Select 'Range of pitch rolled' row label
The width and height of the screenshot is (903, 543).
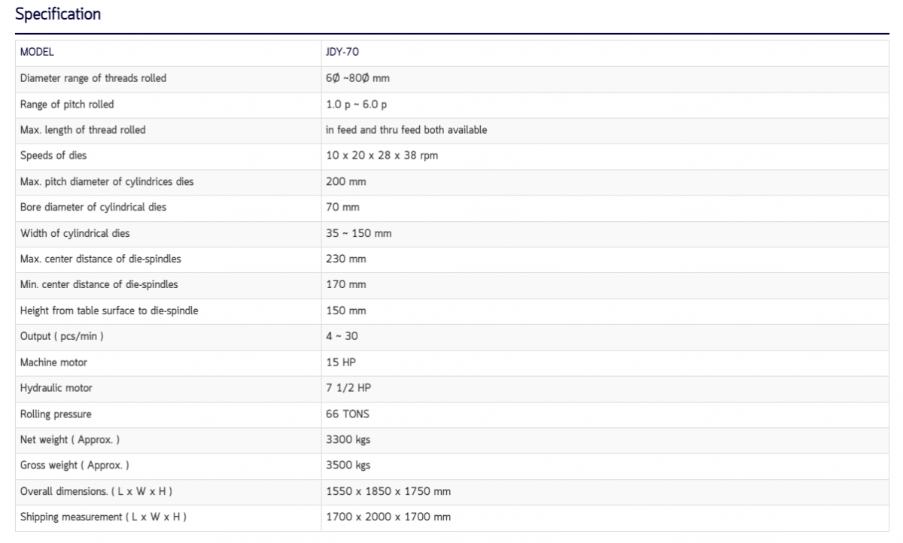pos(67,105)
